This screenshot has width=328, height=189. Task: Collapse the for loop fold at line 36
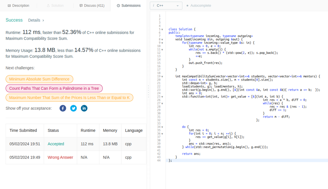pos(162,134)
